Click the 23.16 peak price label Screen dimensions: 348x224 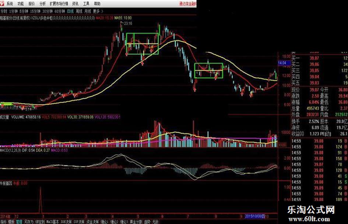128,23
